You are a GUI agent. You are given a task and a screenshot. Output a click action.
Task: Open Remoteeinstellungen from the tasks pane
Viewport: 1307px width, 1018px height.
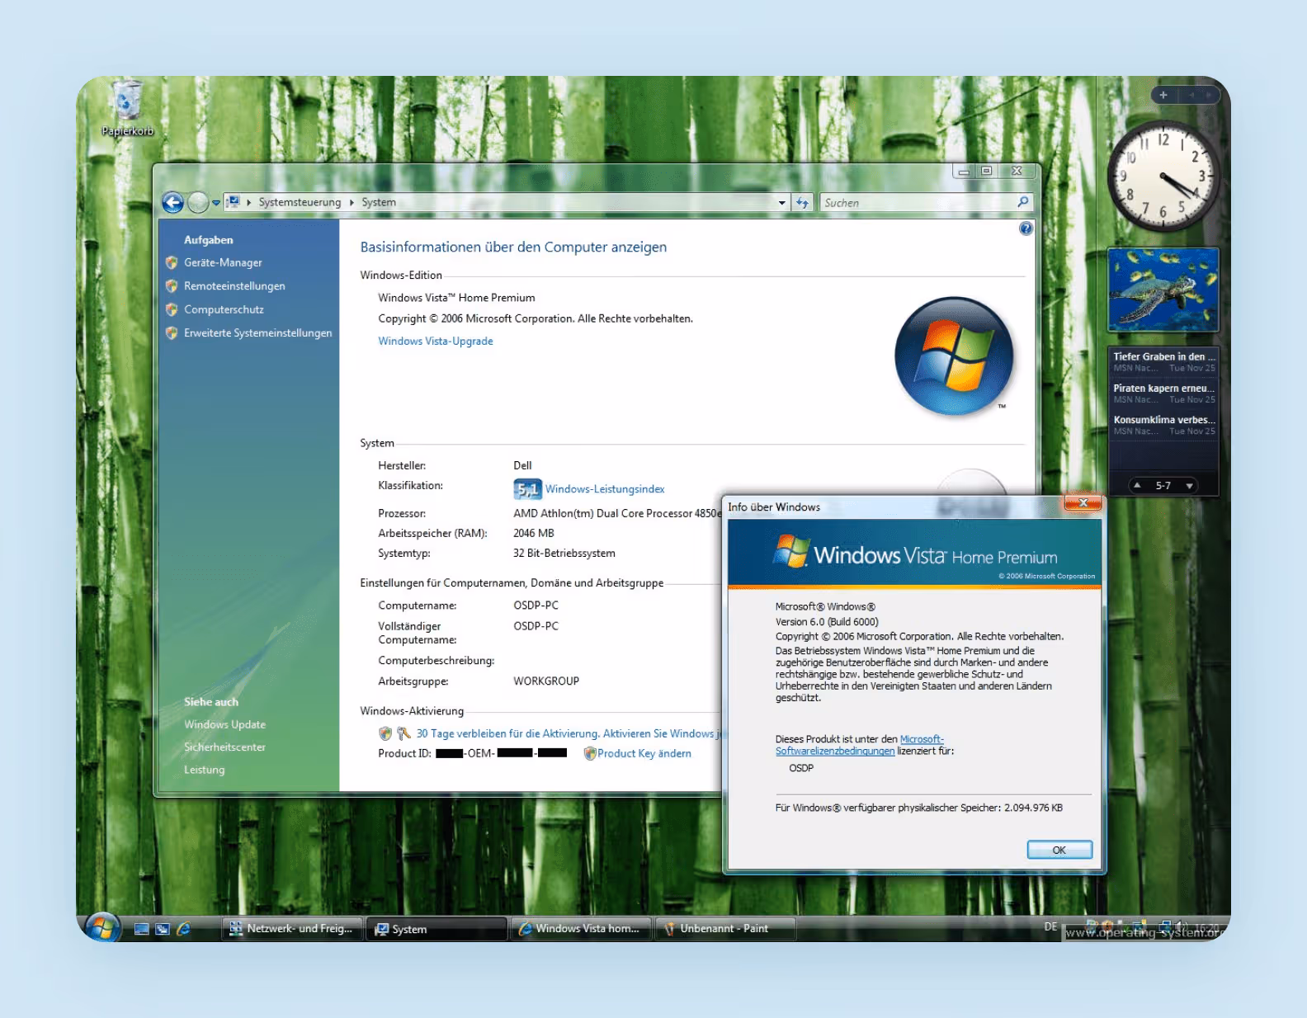coord(234,286)
